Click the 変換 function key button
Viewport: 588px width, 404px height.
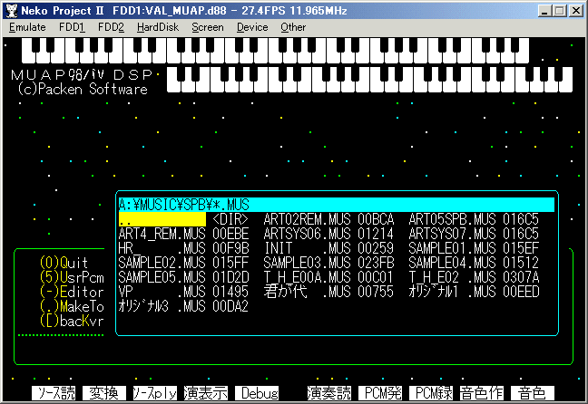point(103,393)
